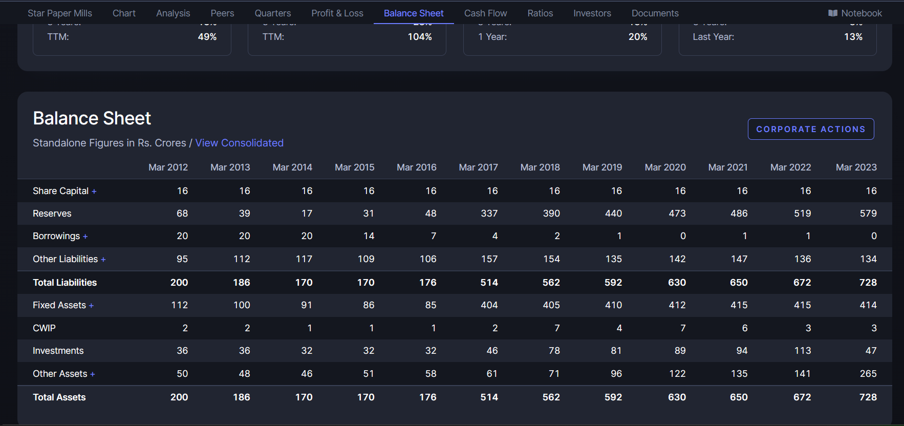Image resolution: width=904 pixels, height=426 pixels.
Task: Expand Other Liabilities details
Action: [103, 260]
